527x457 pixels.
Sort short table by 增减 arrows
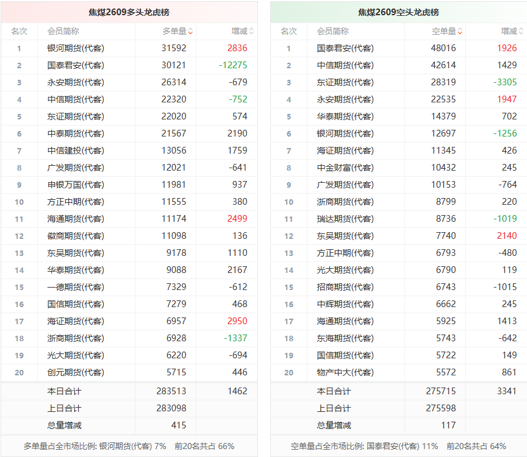click(521, 31)
